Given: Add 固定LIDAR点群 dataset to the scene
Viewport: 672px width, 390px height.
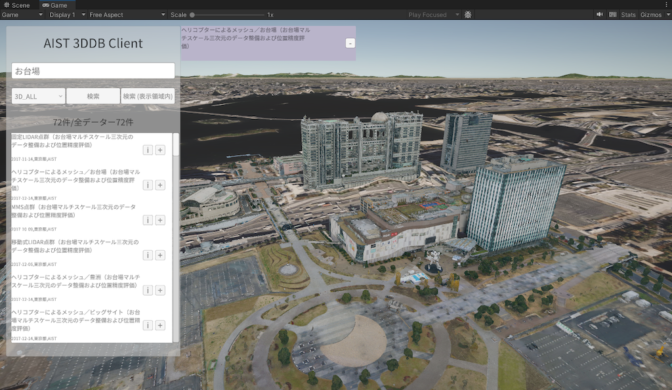Looking at the screenshot, I should pyautogui.click(x=160, y=150).
